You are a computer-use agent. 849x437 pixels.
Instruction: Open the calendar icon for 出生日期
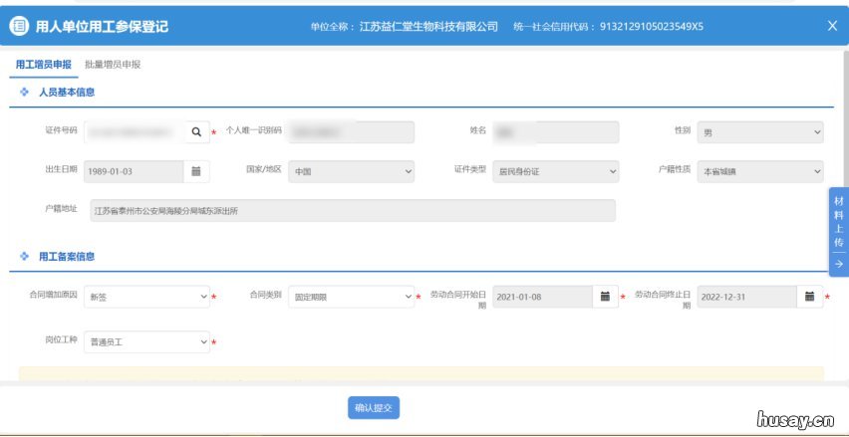click(196, 171)
